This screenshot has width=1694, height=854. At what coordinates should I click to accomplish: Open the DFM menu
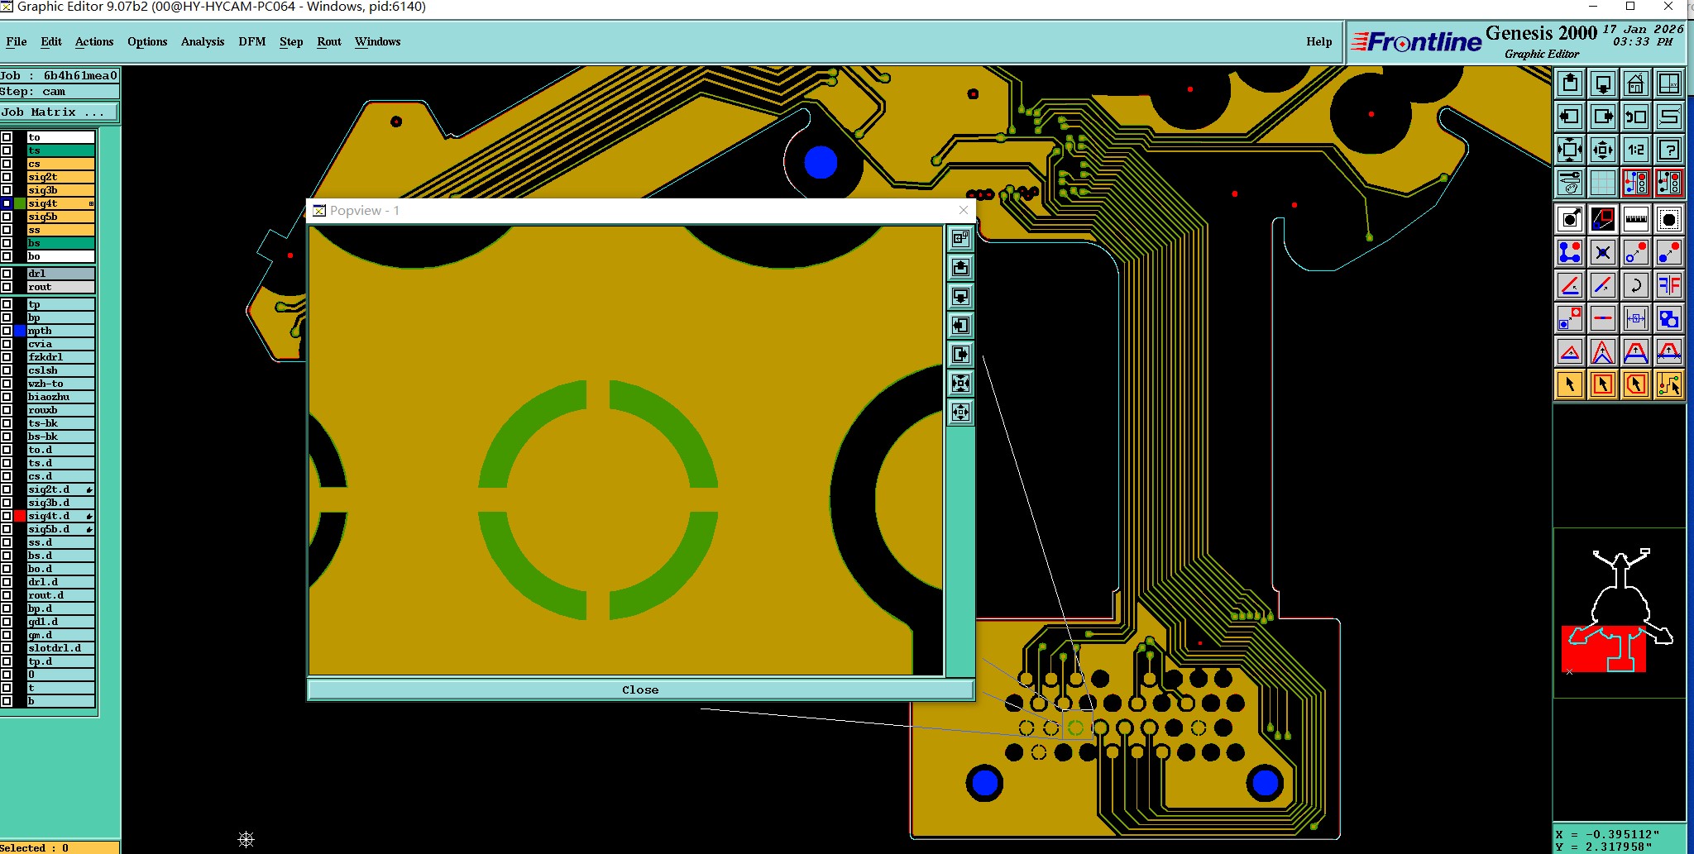coord(252,41)
